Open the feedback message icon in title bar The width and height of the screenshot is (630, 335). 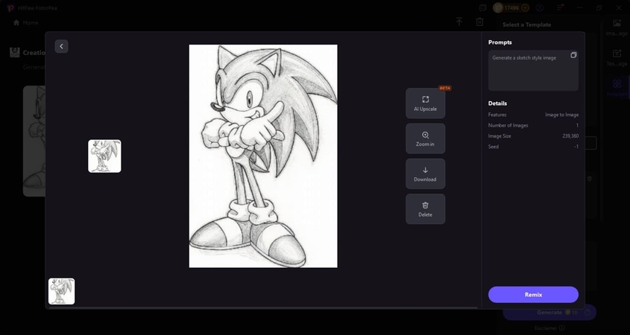pos(482,7)
